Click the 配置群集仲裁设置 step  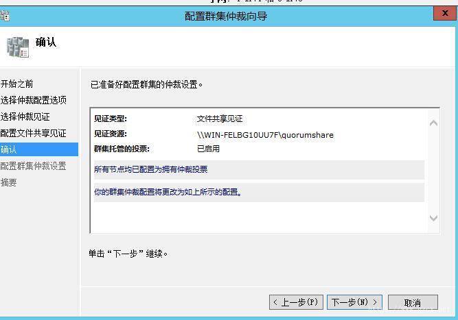click(33, 166)
